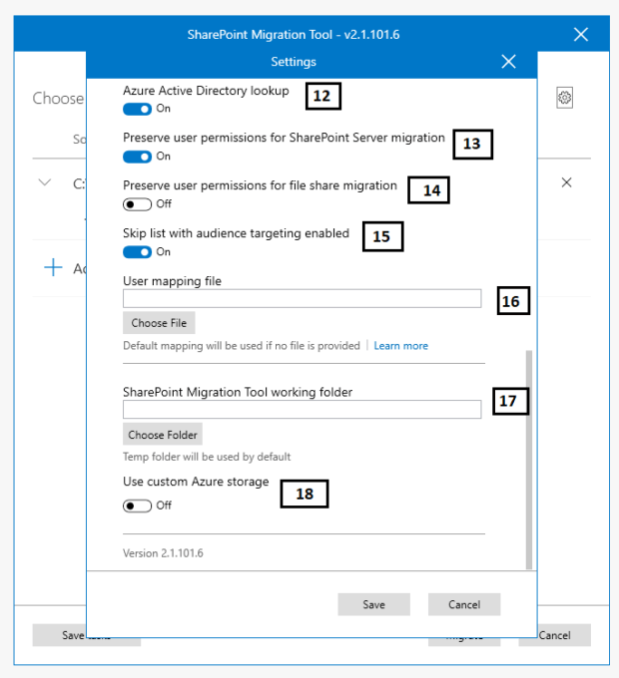Open the Learn more link
The width and height of the screenshot is (619, 678).
pyautogui.click(x=400, y=346)
